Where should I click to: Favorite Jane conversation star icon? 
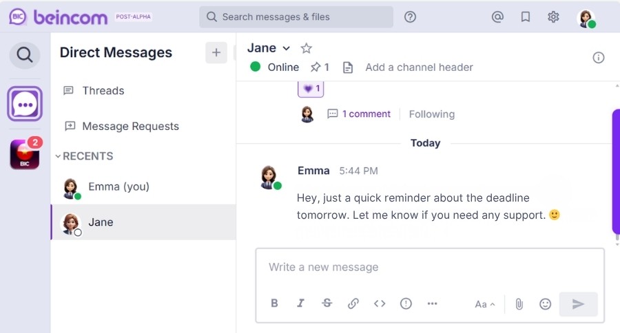(x=306, y=49)
